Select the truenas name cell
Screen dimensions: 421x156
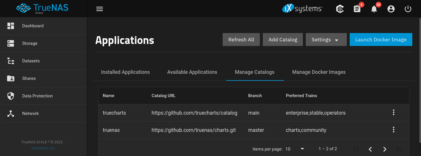tap(111, 130)
